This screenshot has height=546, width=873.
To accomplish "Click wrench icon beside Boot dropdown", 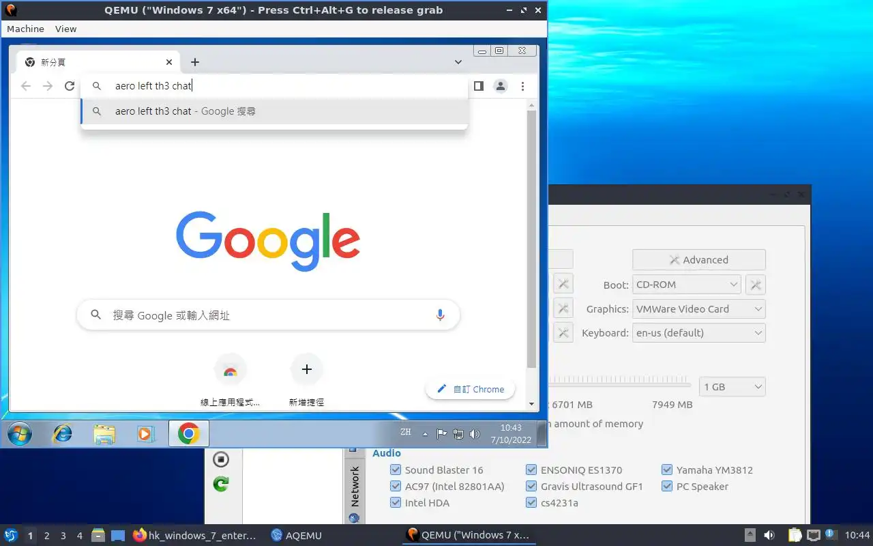I will [756, 285].
